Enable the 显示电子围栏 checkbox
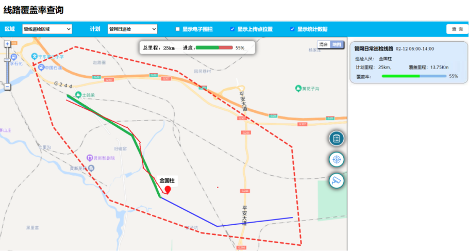 [x=178, y=29]
